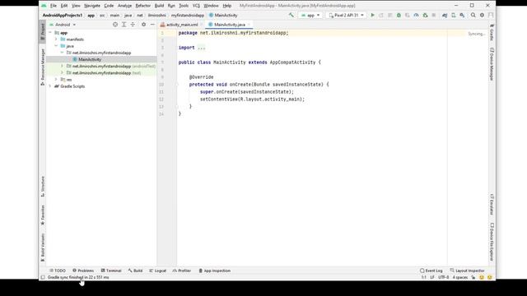Expand the Gradle Scripts node

pyautogui.click(x=50, y=86)
